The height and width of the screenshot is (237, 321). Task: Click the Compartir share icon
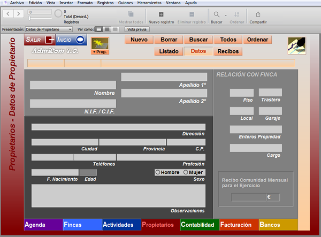click(x=258, y=14)
